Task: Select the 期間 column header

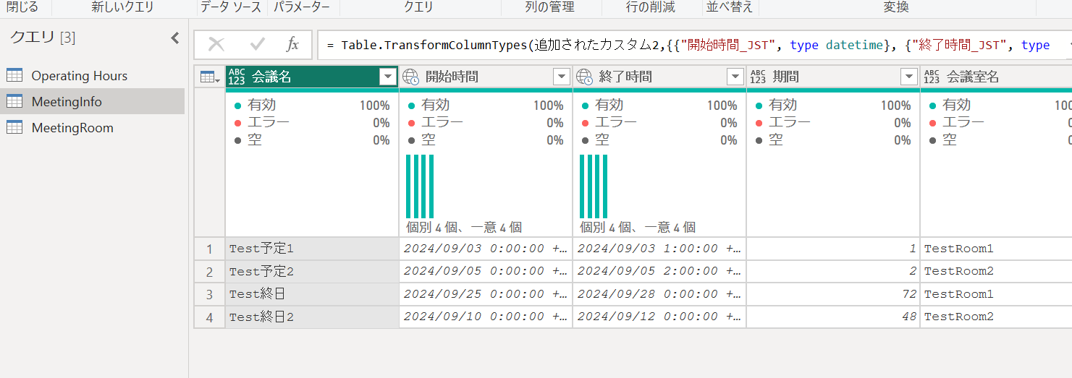Action: coord(833,77)
